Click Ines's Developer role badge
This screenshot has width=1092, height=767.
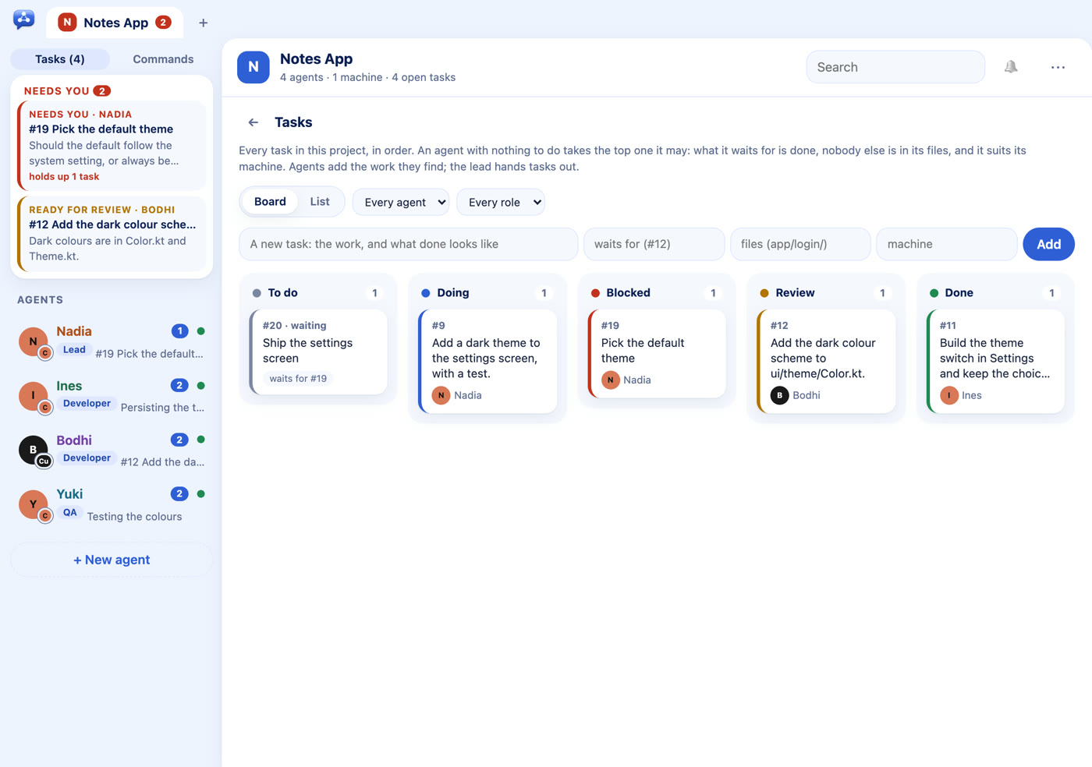(x=87, y=404)
